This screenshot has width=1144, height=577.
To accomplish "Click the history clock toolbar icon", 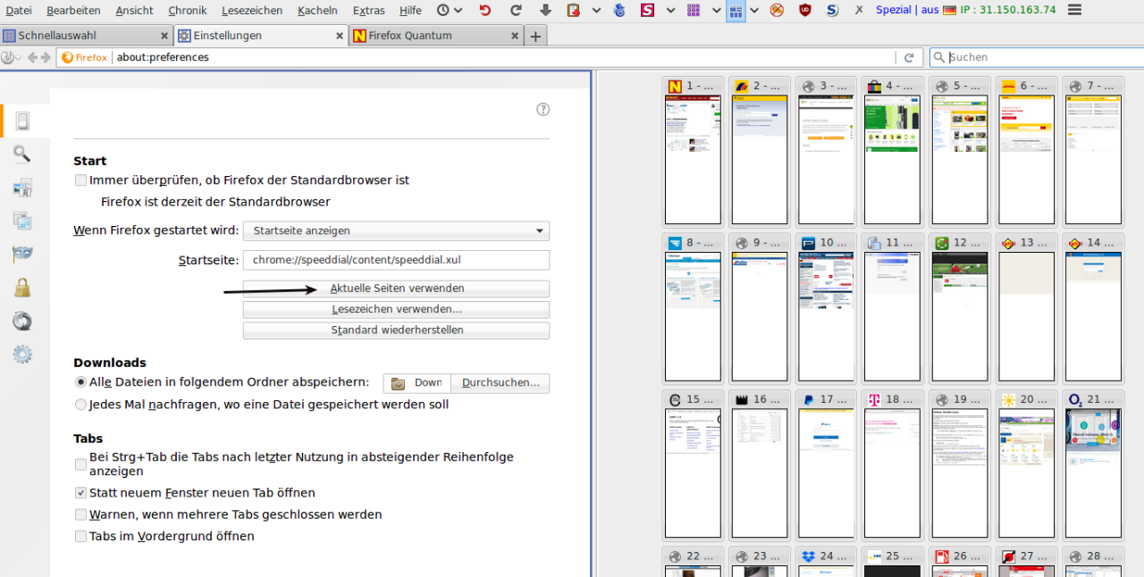I will click(443, 10).
